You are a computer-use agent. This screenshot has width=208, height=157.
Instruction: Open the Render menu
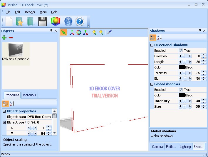click(30, 12)
